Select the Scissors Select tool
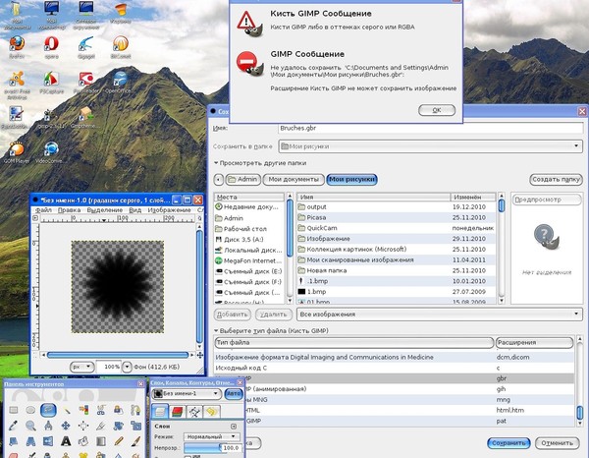 pyautogui.click(x=101, y=410)
